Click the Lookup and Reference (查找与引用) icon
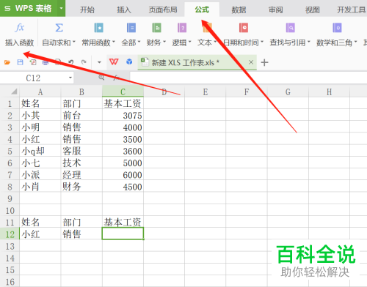Screen dimensions: 367x287 [290, 28]
